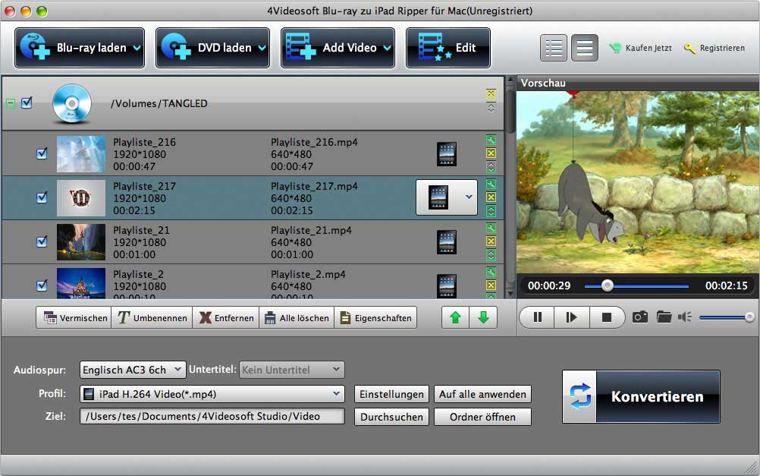Move selected item up with green arrow
Screen dimensions: 760x476
coord(455,318)
